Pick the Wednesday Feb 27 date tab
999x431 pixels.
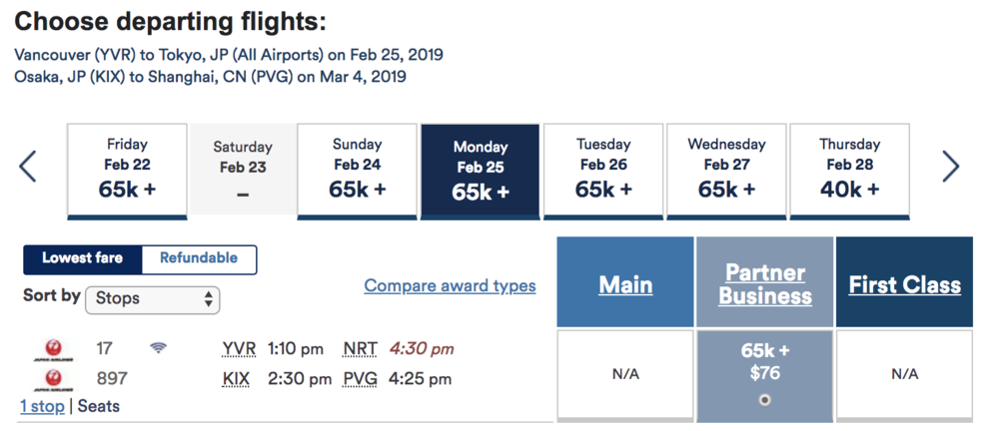(726, 170)
